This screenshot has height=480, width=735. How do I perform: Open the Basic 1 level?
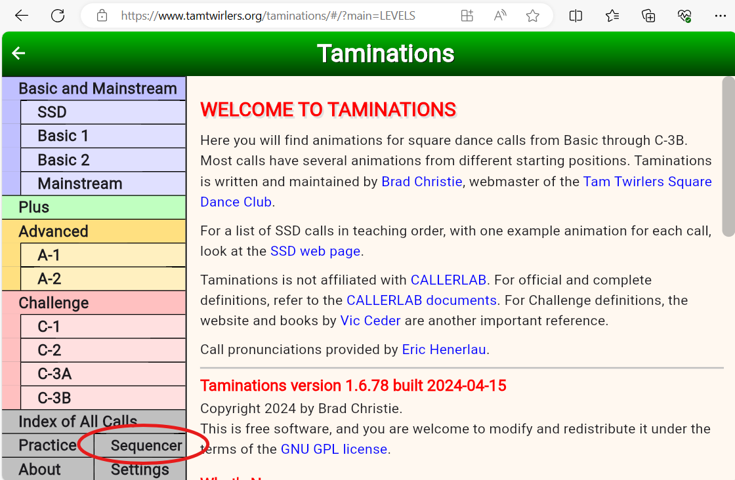coord(103,136)
